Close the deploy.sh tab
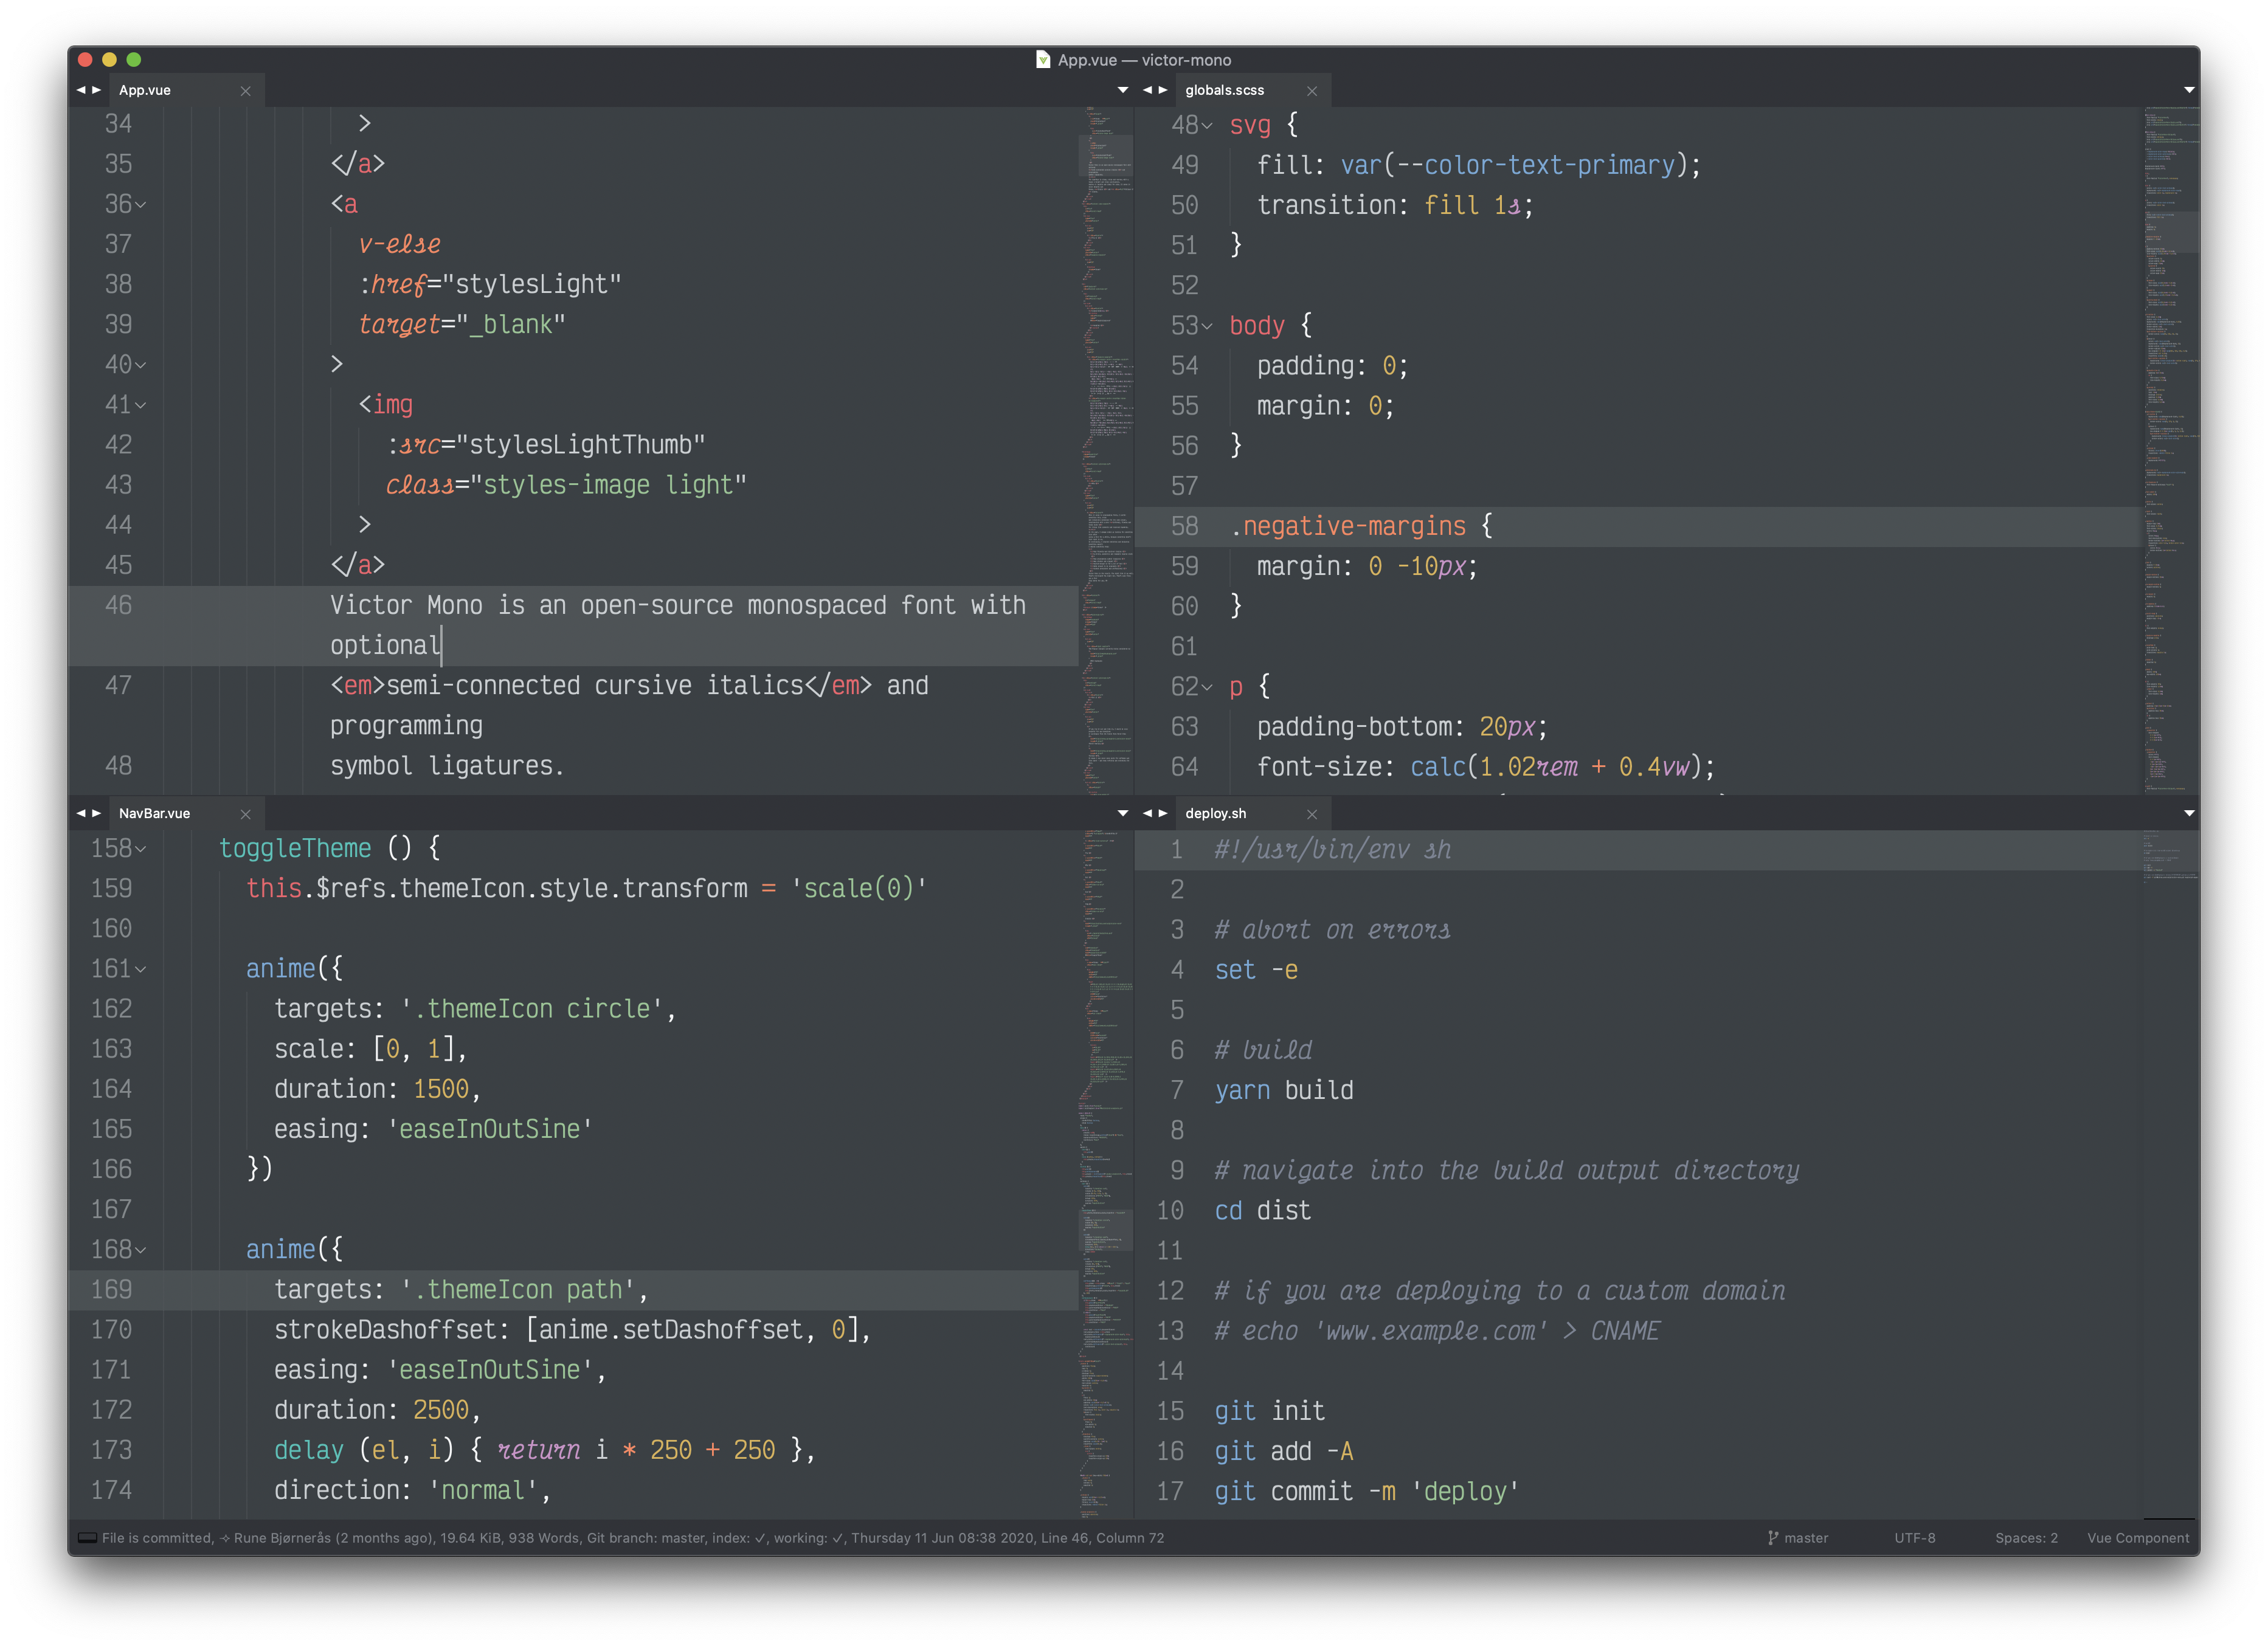Image resolution: width=2268 pixels, height=1646 pixels. click(x=1312, y=814)
